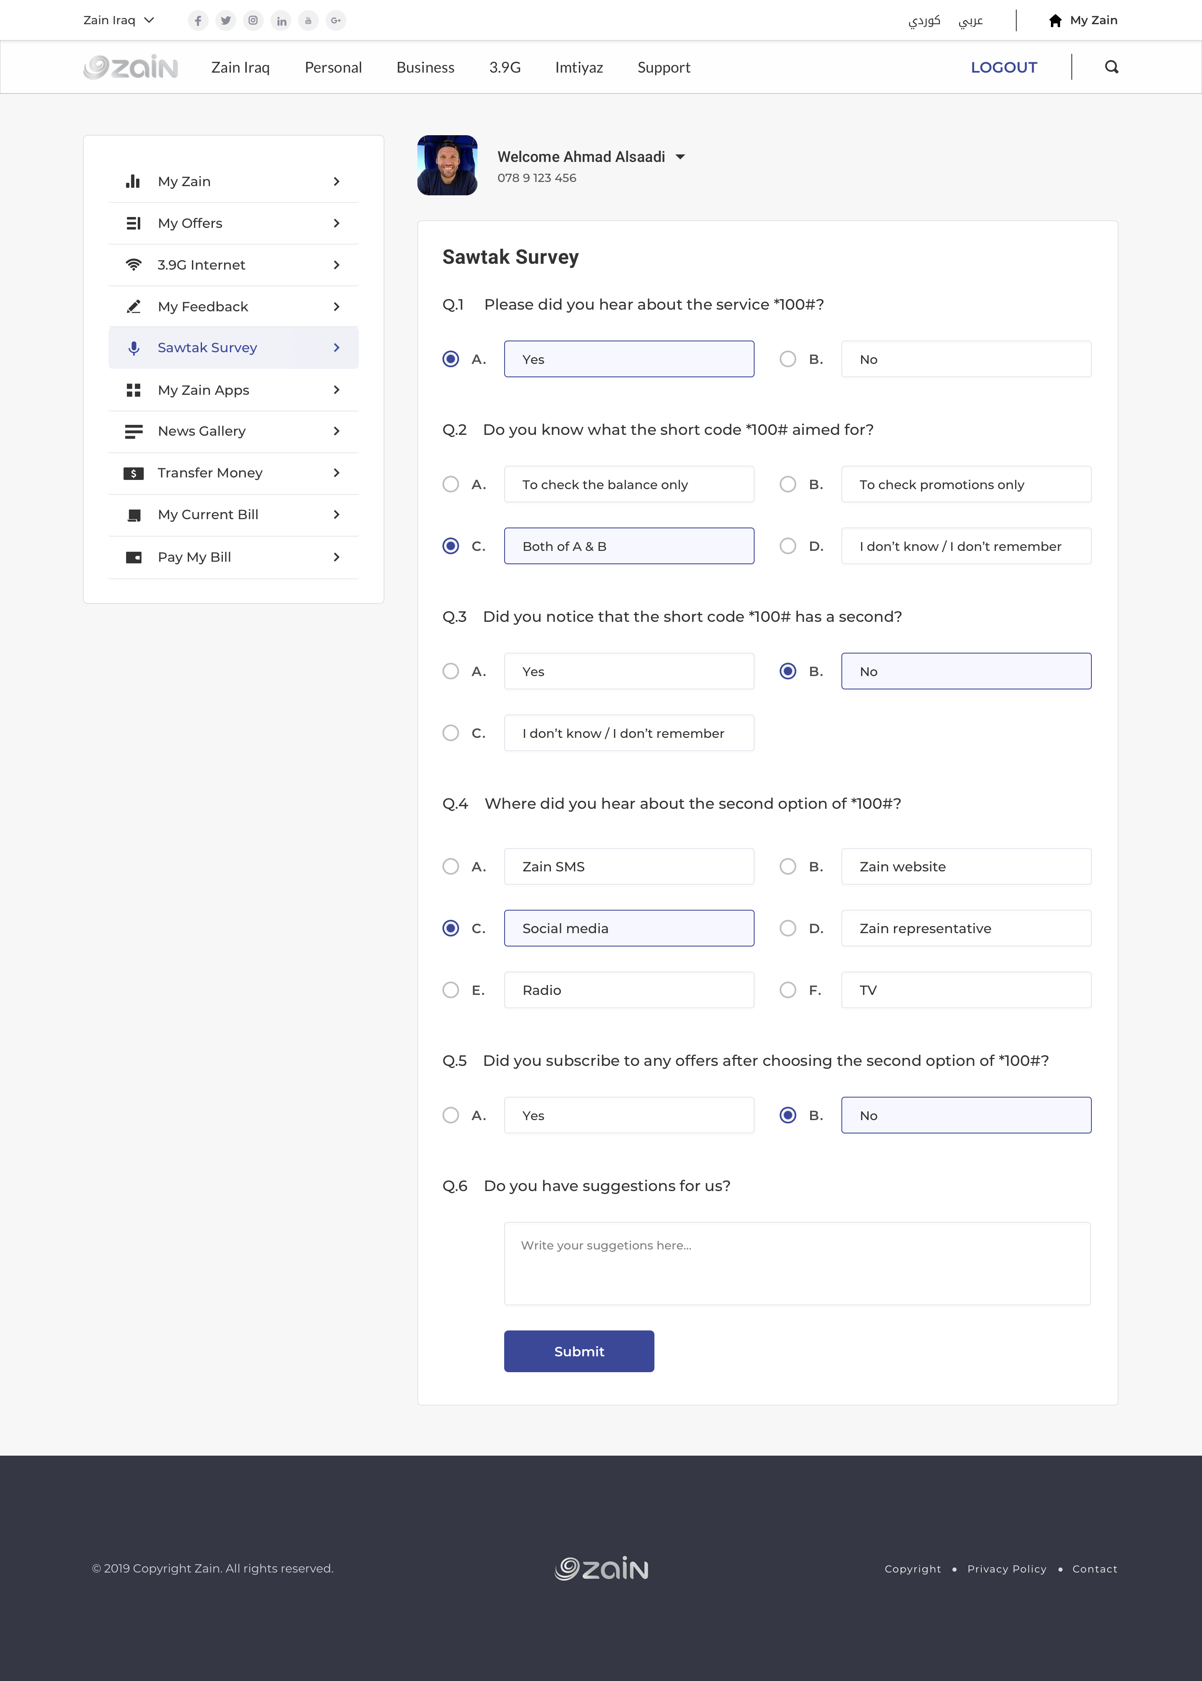Open the Personal navigation menu
The image size is (1202, 1681).
(333, 67)
